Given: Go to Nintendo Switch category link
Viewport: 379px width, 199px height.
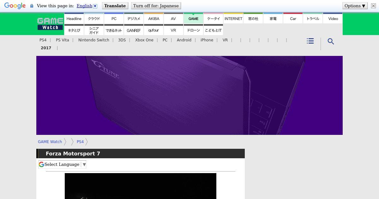Looking at the screenshot, I should click(x=94, y=40).
